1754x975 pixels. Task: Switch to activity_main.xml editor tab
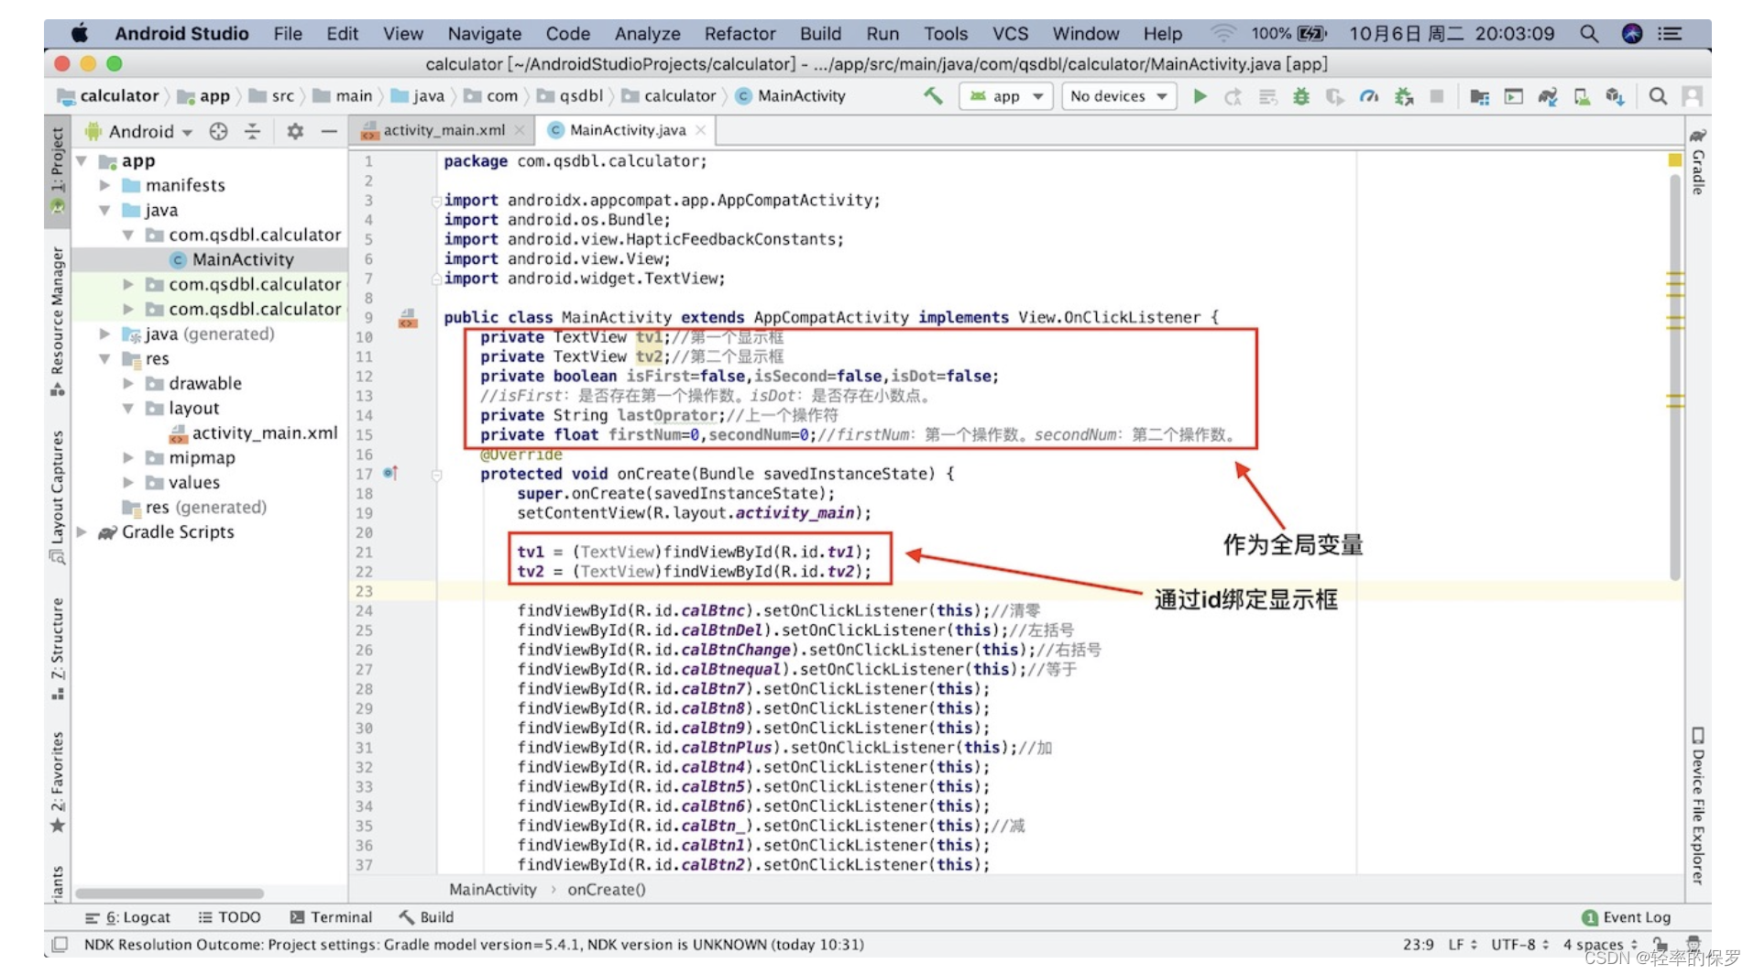444,130
